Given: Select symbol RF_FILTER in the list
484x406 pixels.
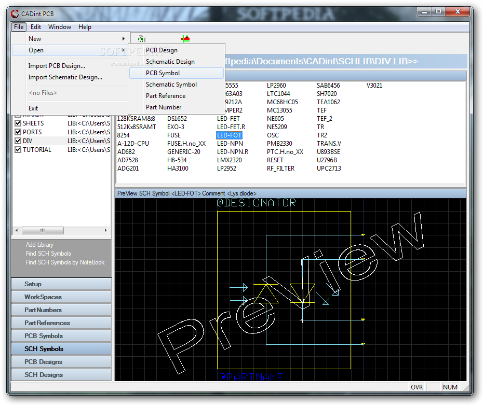Looking at the screenshot, I should 280,169.
